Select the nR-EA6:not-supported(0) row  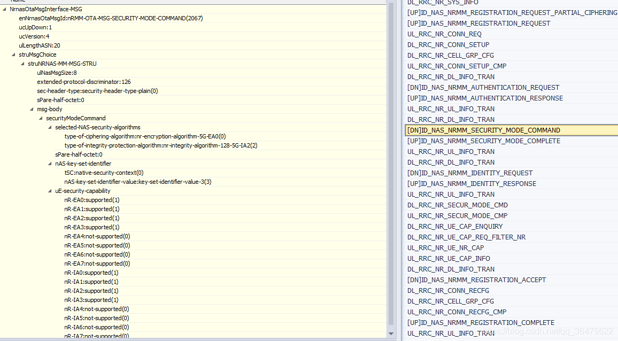click(x=97, y=254)
